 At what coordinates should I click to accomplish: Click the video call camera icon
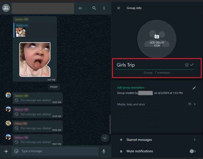[80, 8]
